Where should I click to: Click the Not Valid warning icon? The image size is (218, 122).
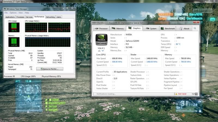(x=176, y=94)
